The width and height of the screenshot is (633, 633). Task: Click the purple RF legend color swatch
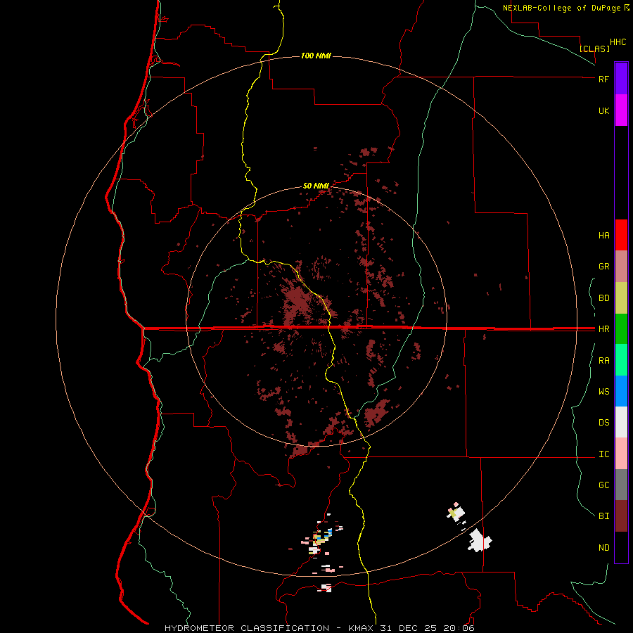click(621, 78)
